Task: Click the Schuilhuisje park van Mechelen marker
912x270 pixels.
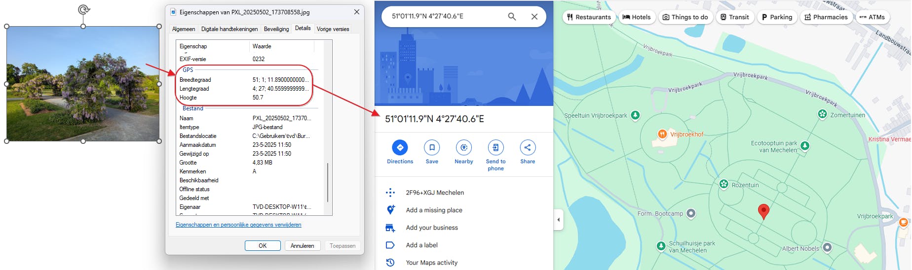Action: click(x=661, y=246)
